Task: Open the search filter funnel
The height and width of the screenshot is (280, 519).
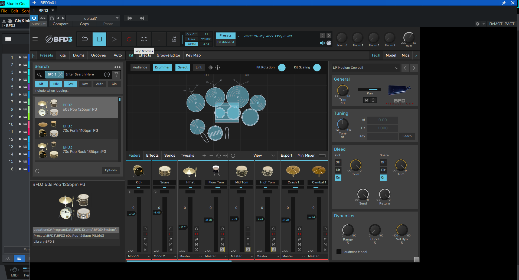Action: tap(116, 75)
